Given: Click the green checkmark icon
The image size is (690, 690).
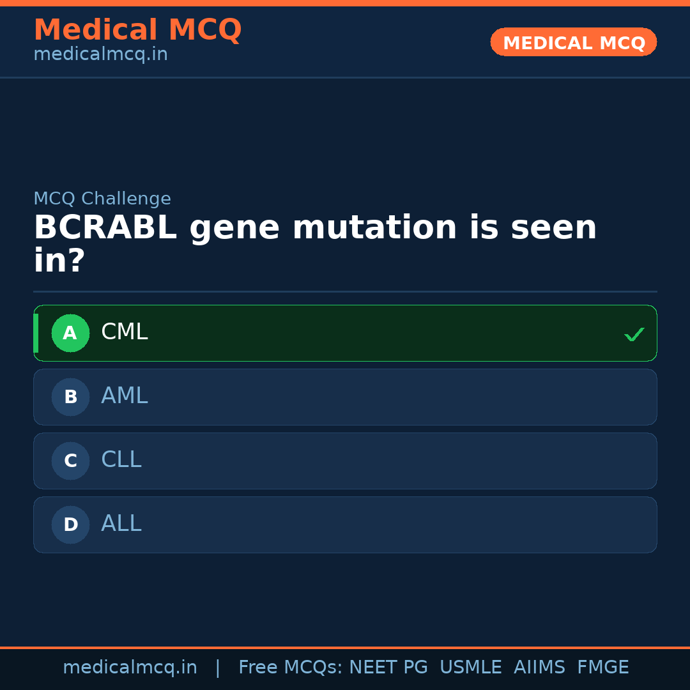Looking at the screenshot, I should (x=634, y=334).
